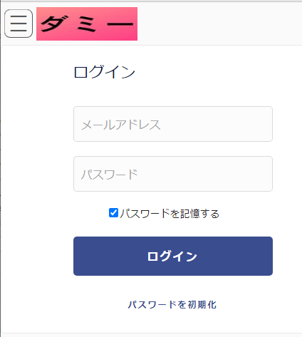Toggle the navigation menu with three-line icon
Image resolution: width=302 pixels, height=337 pixels.
[19, 24]
